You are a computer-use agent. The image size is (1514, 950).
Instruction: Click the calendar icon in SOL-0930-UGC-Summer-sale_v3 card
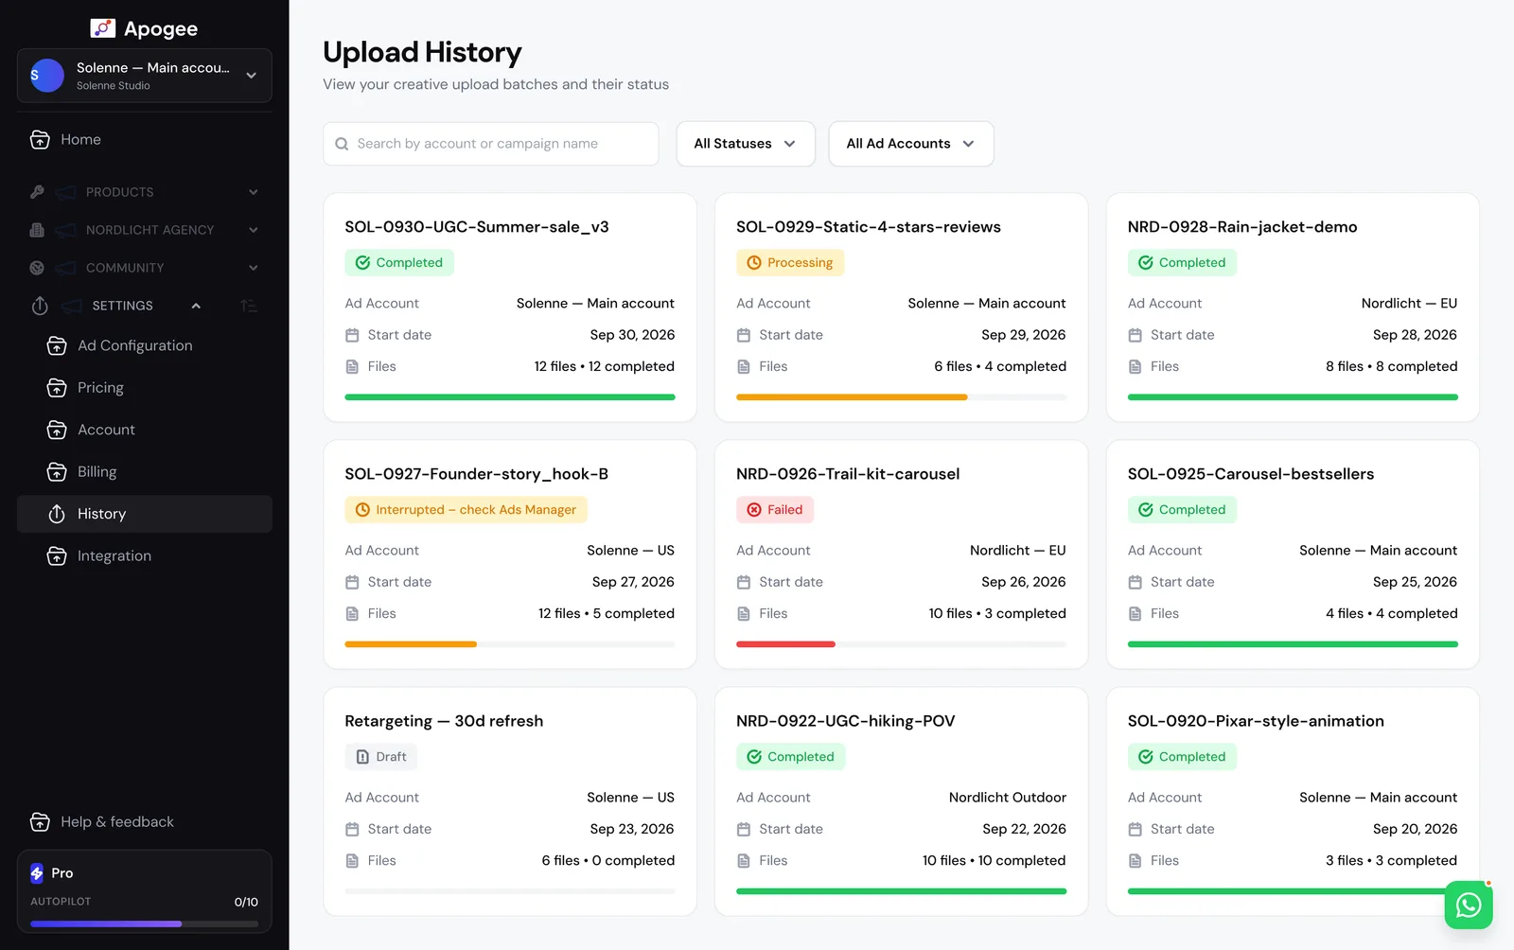click(352, 336)
